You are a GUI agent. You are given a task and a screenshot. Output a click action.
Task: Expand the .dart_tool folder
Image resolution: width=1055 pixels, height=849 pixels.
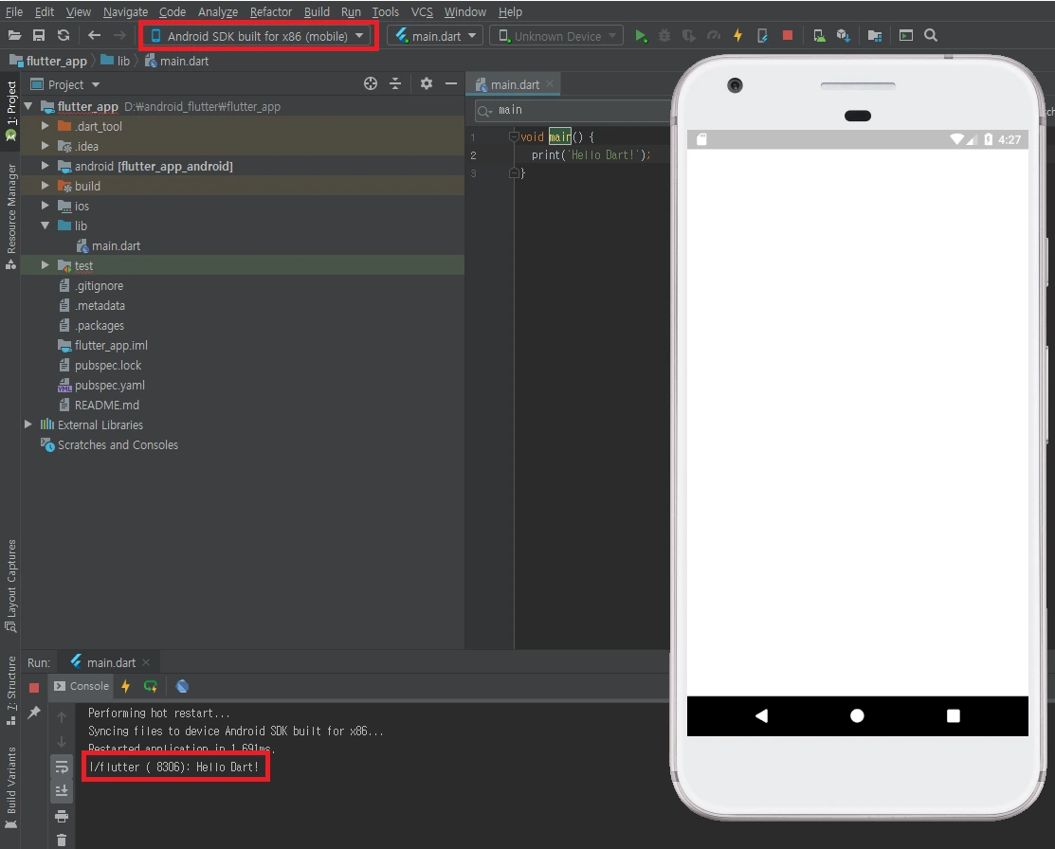click(45, 126)
